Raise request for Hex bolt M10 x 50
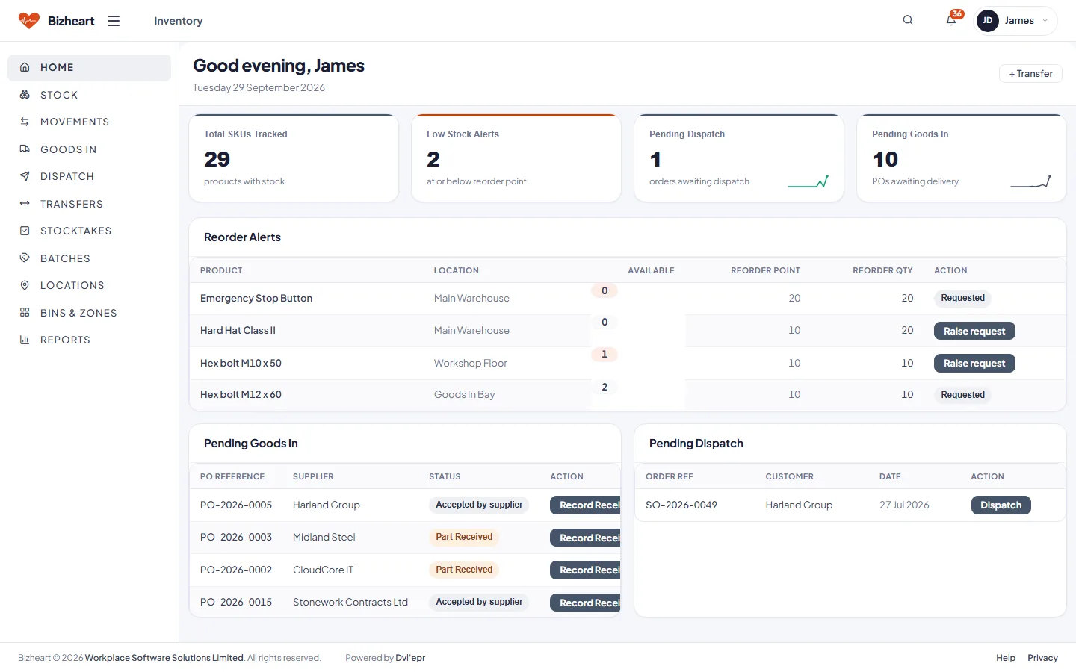Image resolution: width=1076 pixels, height=672 pixels. 974,363
